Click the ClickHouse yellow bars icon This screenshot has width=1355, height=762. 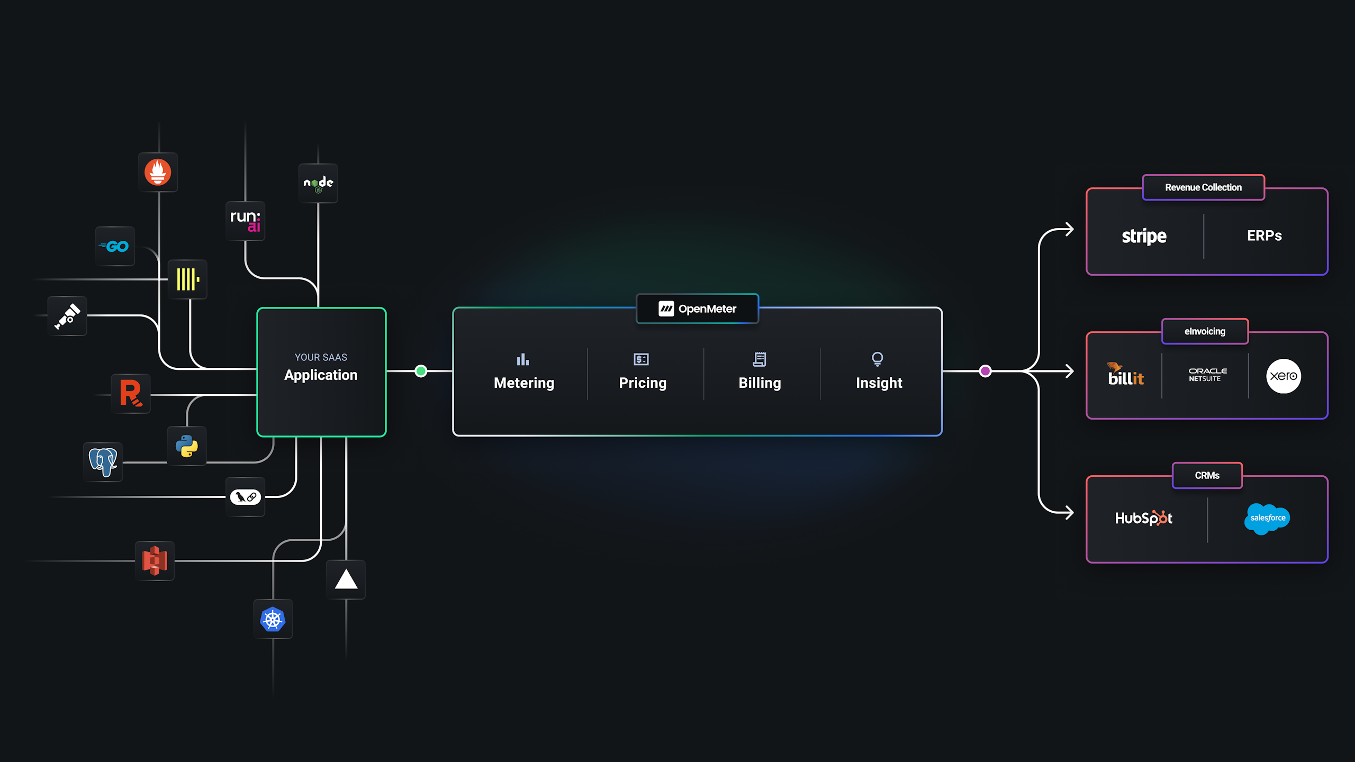187,279
